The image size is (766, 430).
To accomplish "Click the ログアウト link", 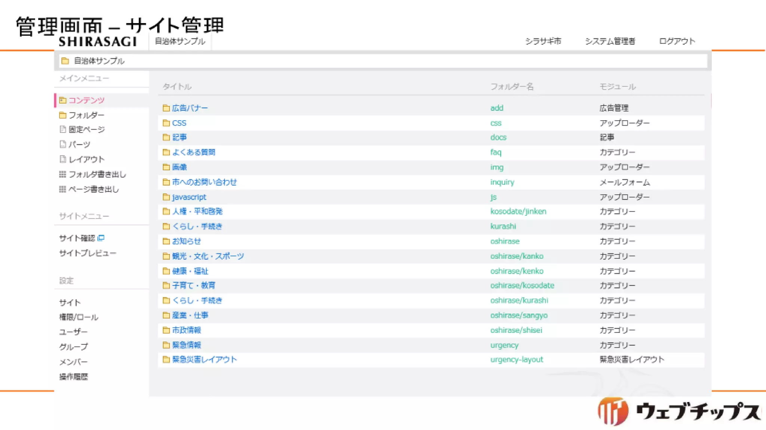I will 677,41.
